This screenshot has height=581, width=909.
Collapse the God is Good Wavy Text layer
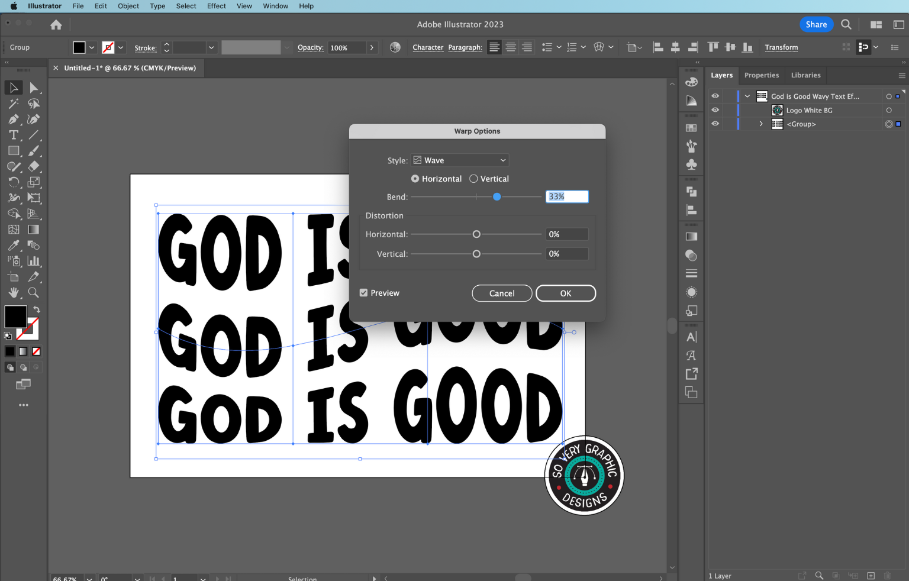coord(747,96)
